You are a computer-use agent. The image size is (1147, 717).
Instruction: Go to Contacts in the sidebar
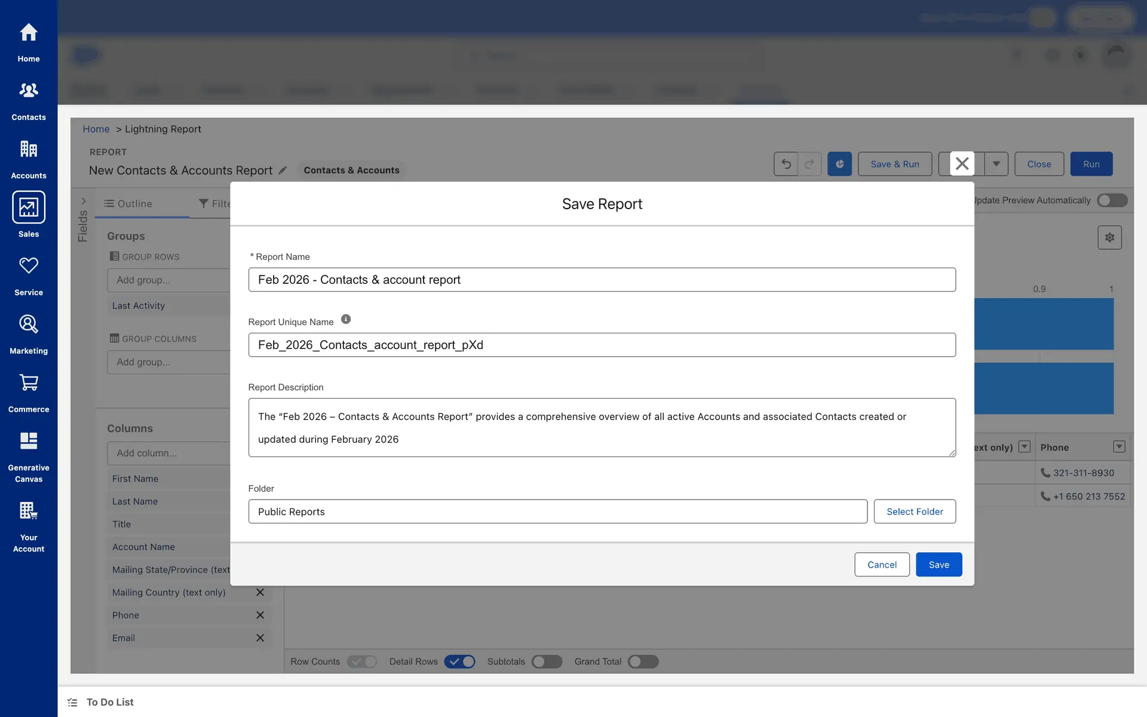point(28,91)
